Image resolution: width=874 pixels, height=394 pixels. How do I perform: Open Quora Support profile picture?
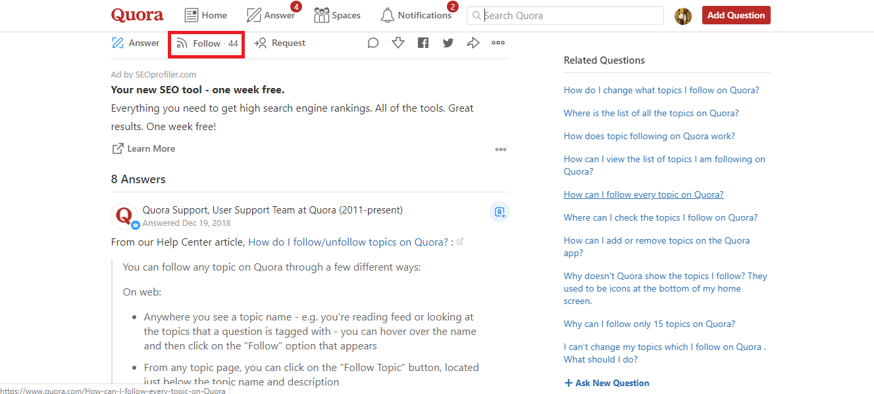125,216
